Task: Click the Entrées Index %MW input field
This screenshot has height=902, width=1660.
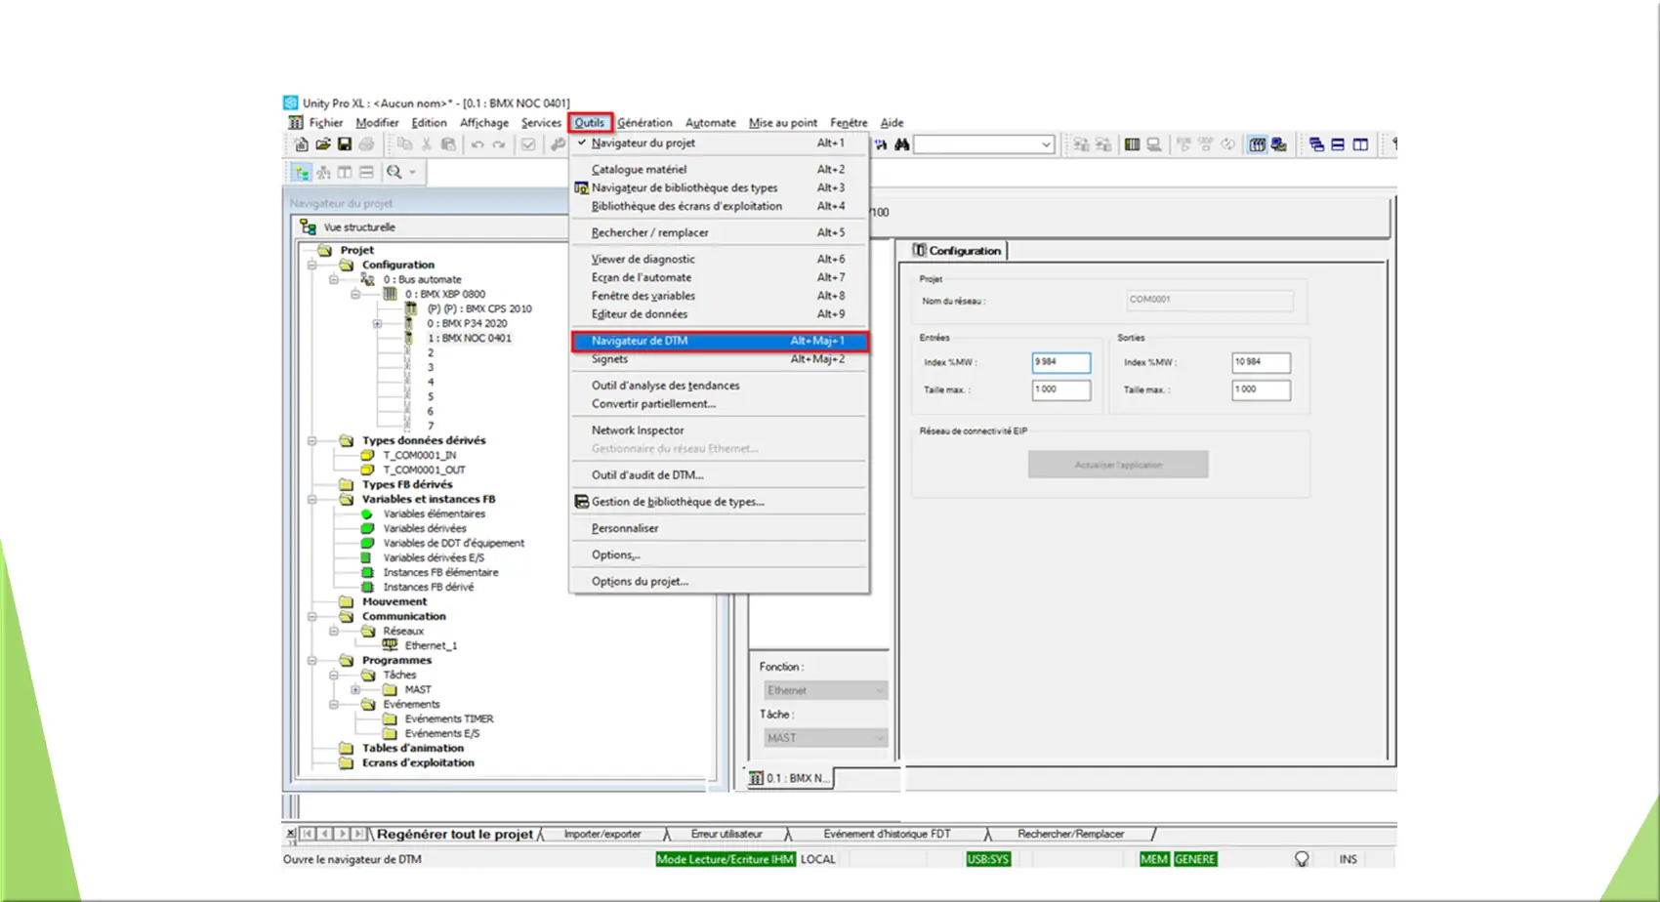Action: click(x=1061, y=362)
